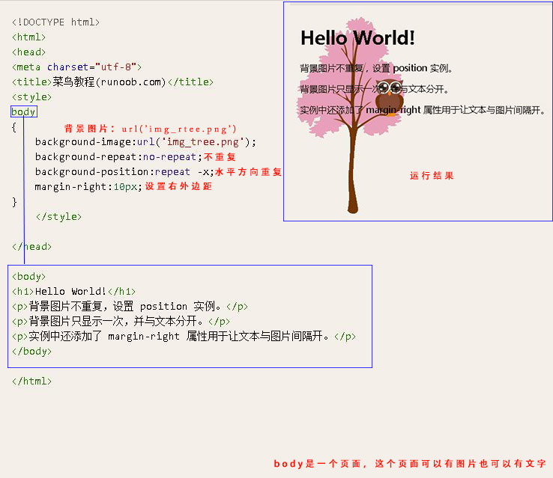Click the red 运行结果 label
553x478 pixels.
pyautogui.click(x=432, y=176)
